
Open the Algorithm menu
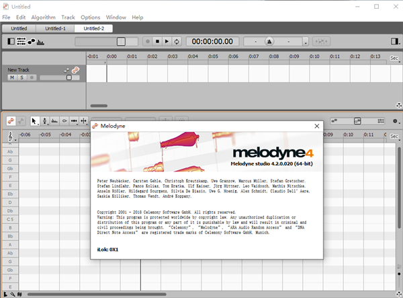click(x=43, y=17)
